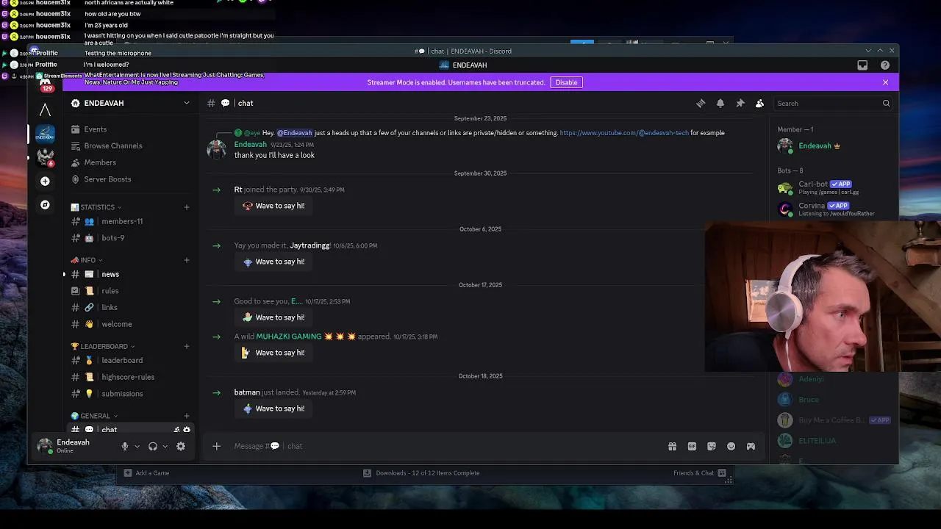Click the Message chat input box

click(441, 446)
